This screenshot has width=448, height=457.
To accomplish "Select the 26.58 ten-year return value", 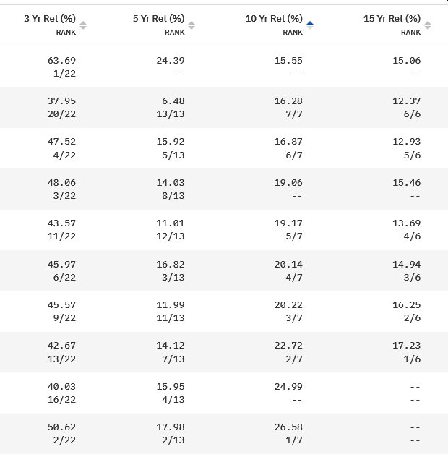I will (288, 427).
